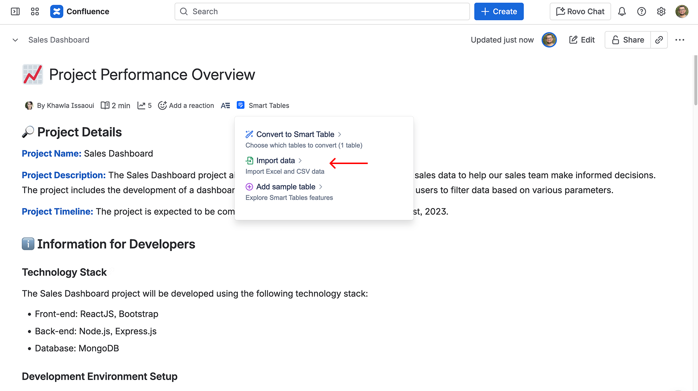The height and width of the screenshot is (391, 698).
Task: Click the Confluence logo
Action: pyautogui.click(x=56, y=12)
